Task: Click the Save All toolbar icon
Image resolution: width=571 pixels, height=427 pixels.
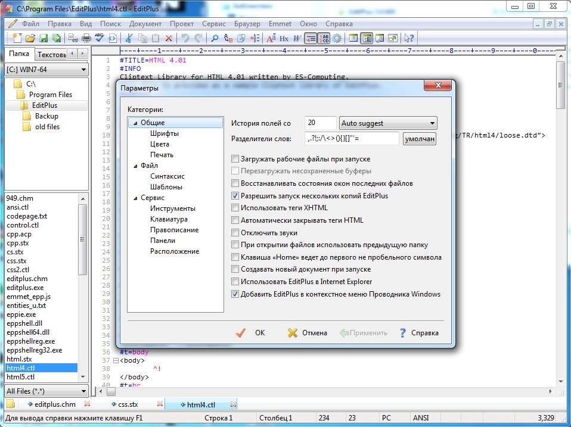Action: 57,38
